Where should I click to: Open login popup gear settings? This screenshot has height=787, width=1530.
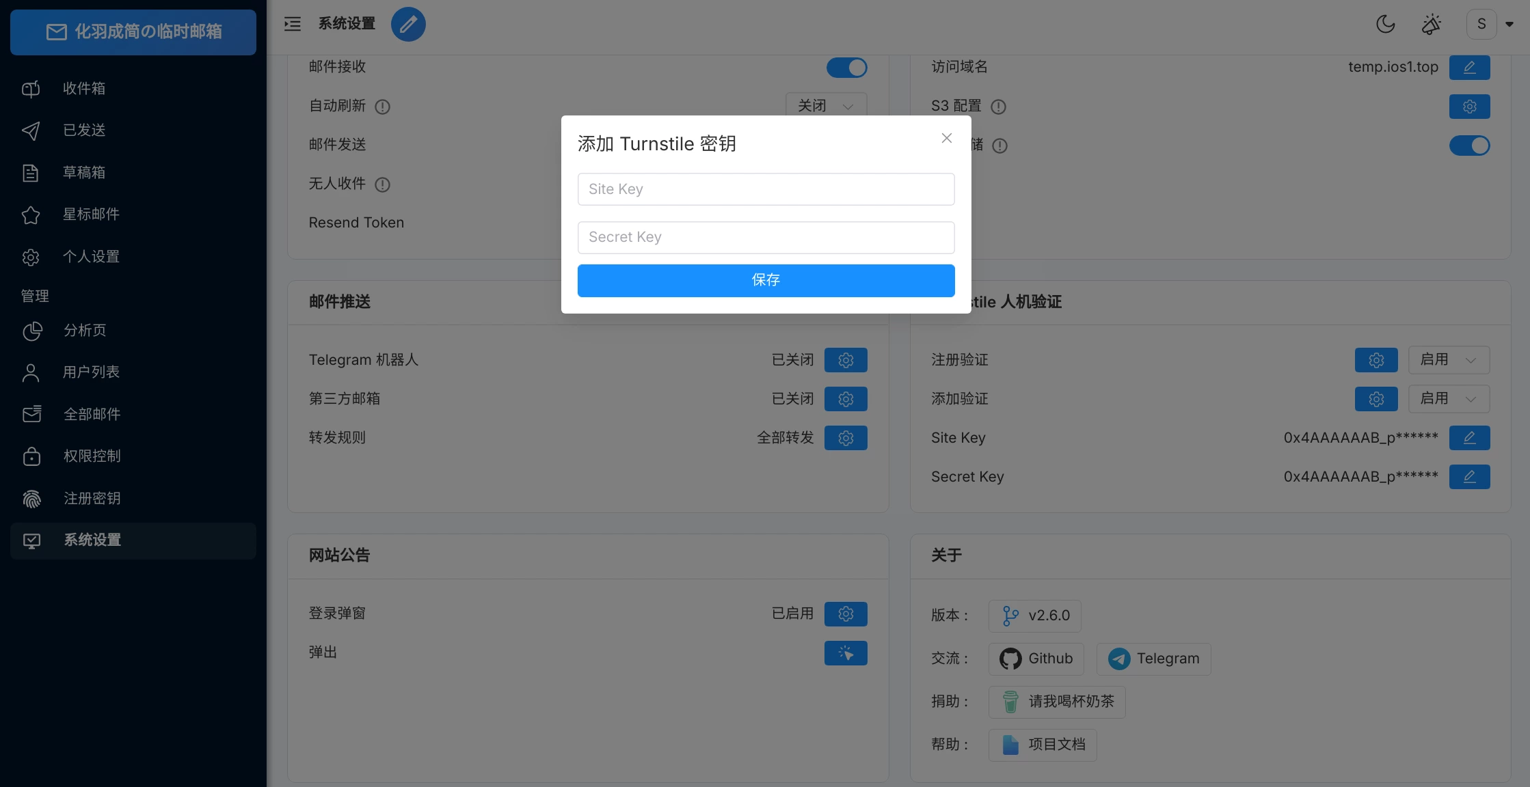(x=846, y=614)
